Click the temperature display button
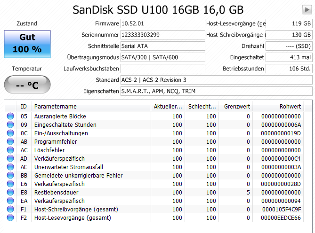 click(27, 85)
